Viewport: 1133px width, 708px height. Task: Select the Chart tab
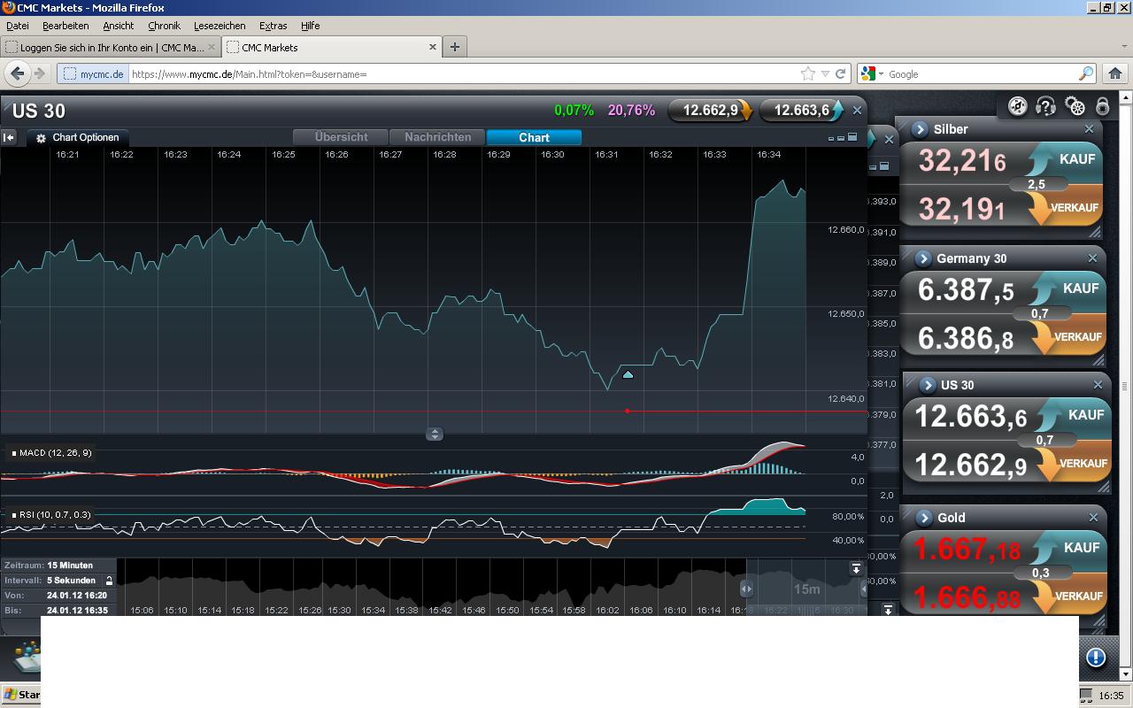click(534, 137)
